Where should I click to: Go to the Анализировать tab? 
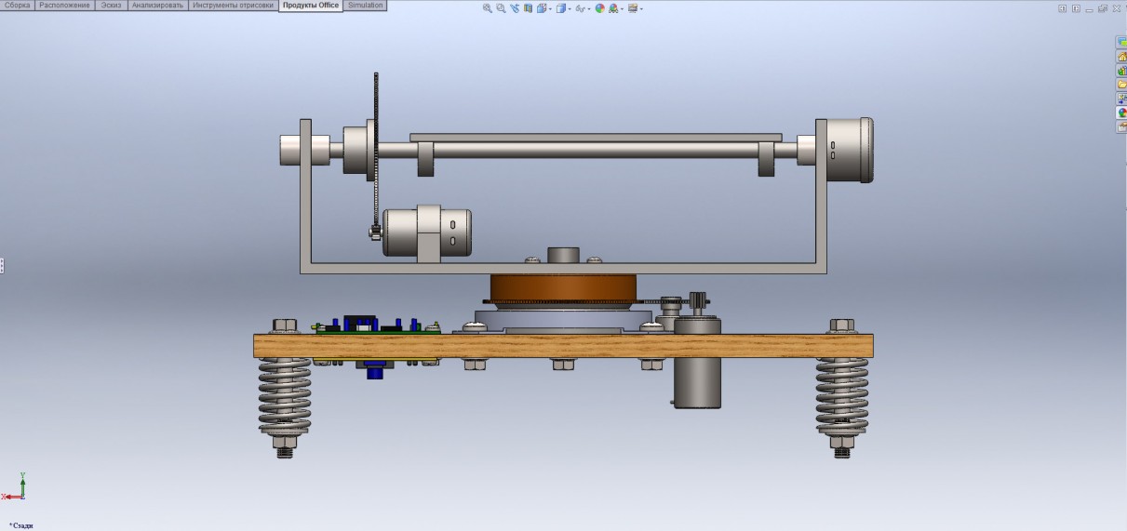point(157,6)
